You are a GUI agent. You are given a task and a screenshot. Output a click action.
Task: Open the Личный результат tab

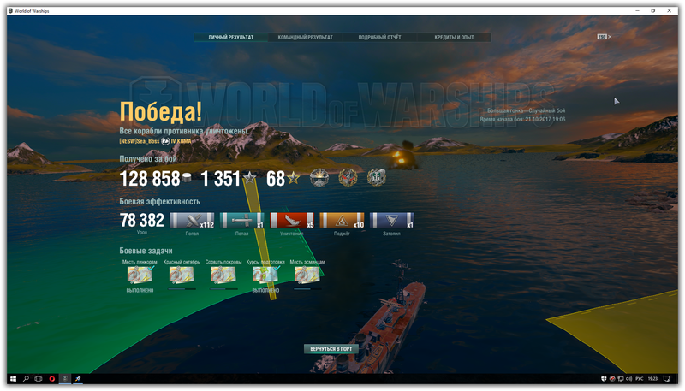point(231,37)
